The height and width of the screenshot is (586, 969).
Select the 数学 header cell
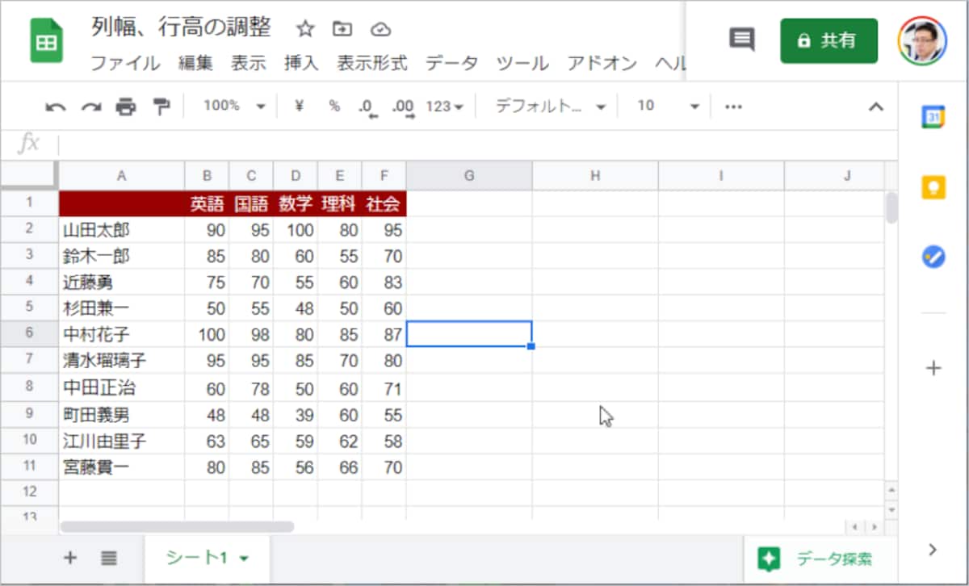click(296, 204)
